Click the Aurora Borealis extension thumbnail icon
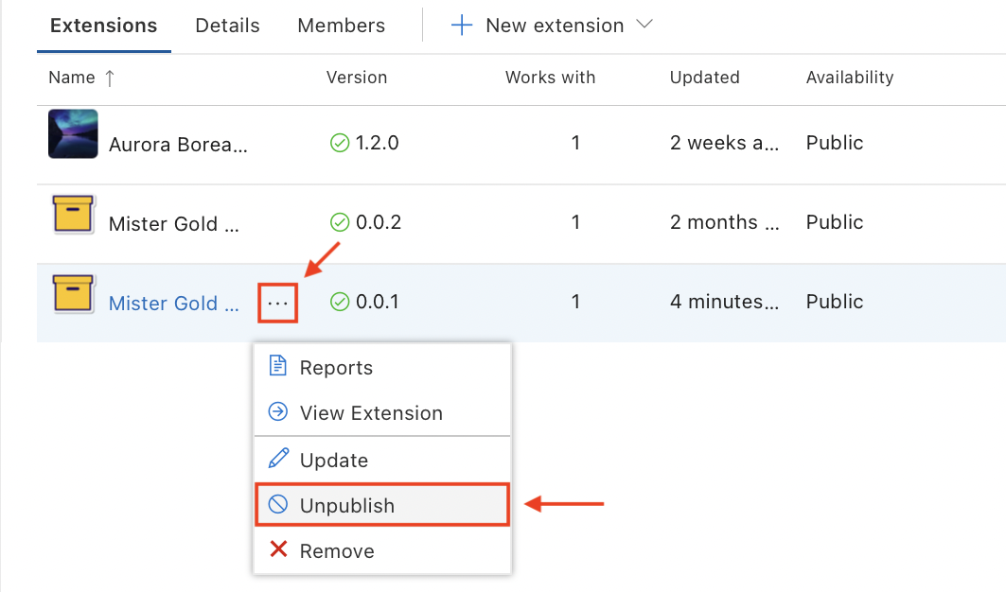Screen dimensions: 1006x592 point(73,133)
